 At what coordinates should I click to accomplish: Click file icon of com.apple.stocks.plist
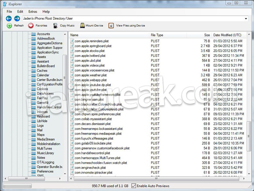[x=72, y=51]
